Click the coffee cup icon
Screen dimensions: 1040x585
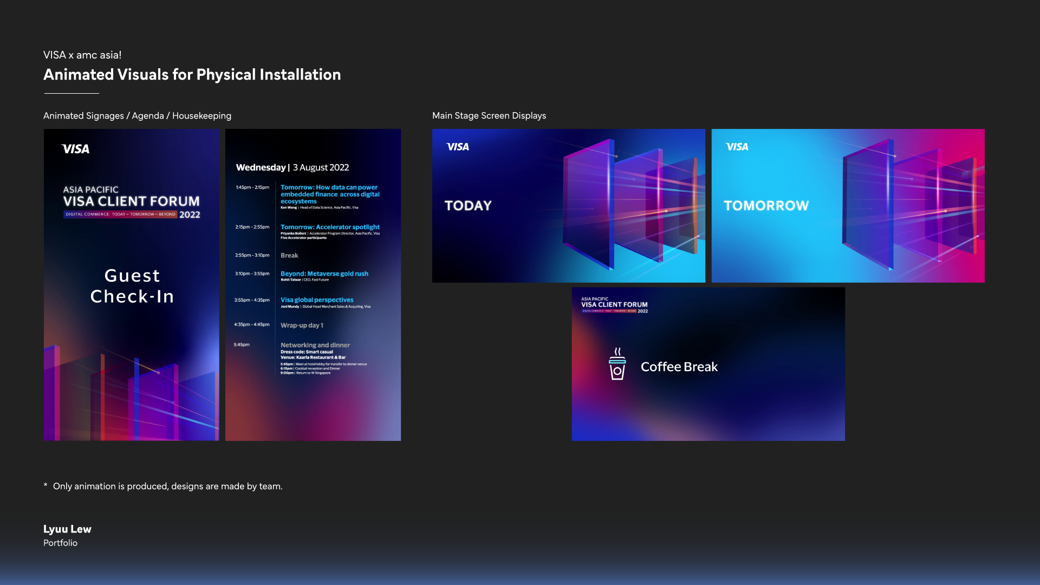click(617, 364)
